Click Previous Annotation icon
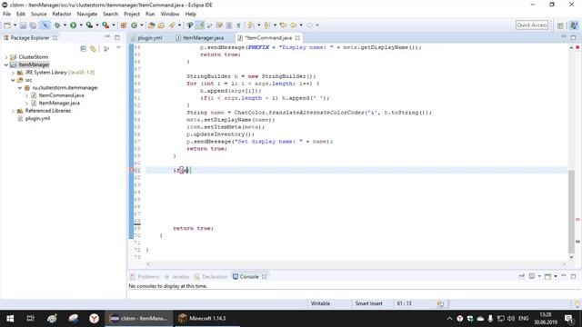The image size is (582, 327). click(266, 25)
